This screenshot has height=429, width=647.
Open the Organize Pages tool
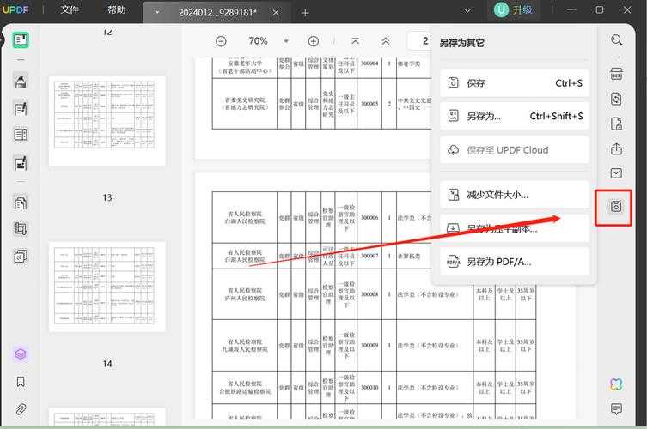tap(21, 202)
